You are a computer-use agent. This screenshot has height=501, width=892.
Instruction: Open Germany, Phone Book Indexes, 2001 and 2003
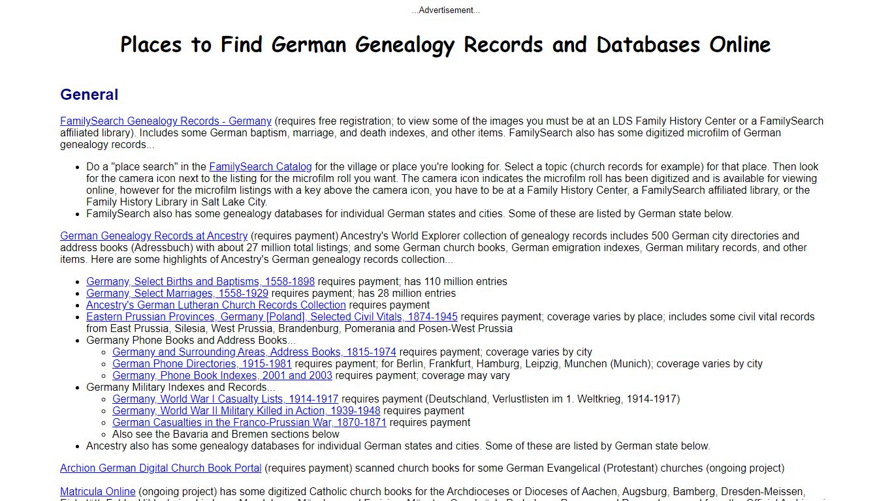point(222,376)
